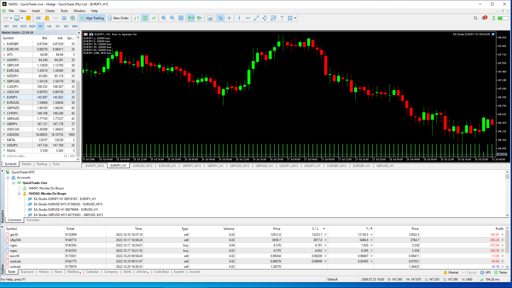Draw a vertical line on chart

click(x=239, y=18)
